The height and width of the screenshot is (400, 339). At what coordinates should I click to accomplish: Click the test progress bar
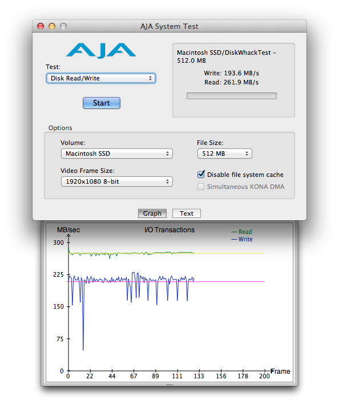[x=231, y=96]
